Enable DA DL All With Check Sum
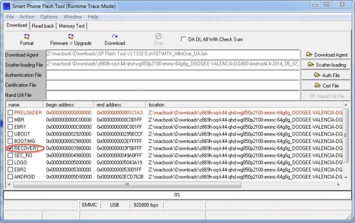The width and height of the screenshot is (355, 223). (183, 39)
